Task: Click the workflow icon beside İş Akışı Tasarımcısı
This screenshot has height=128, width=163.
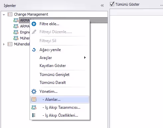Action: click(x=34, y=107)
